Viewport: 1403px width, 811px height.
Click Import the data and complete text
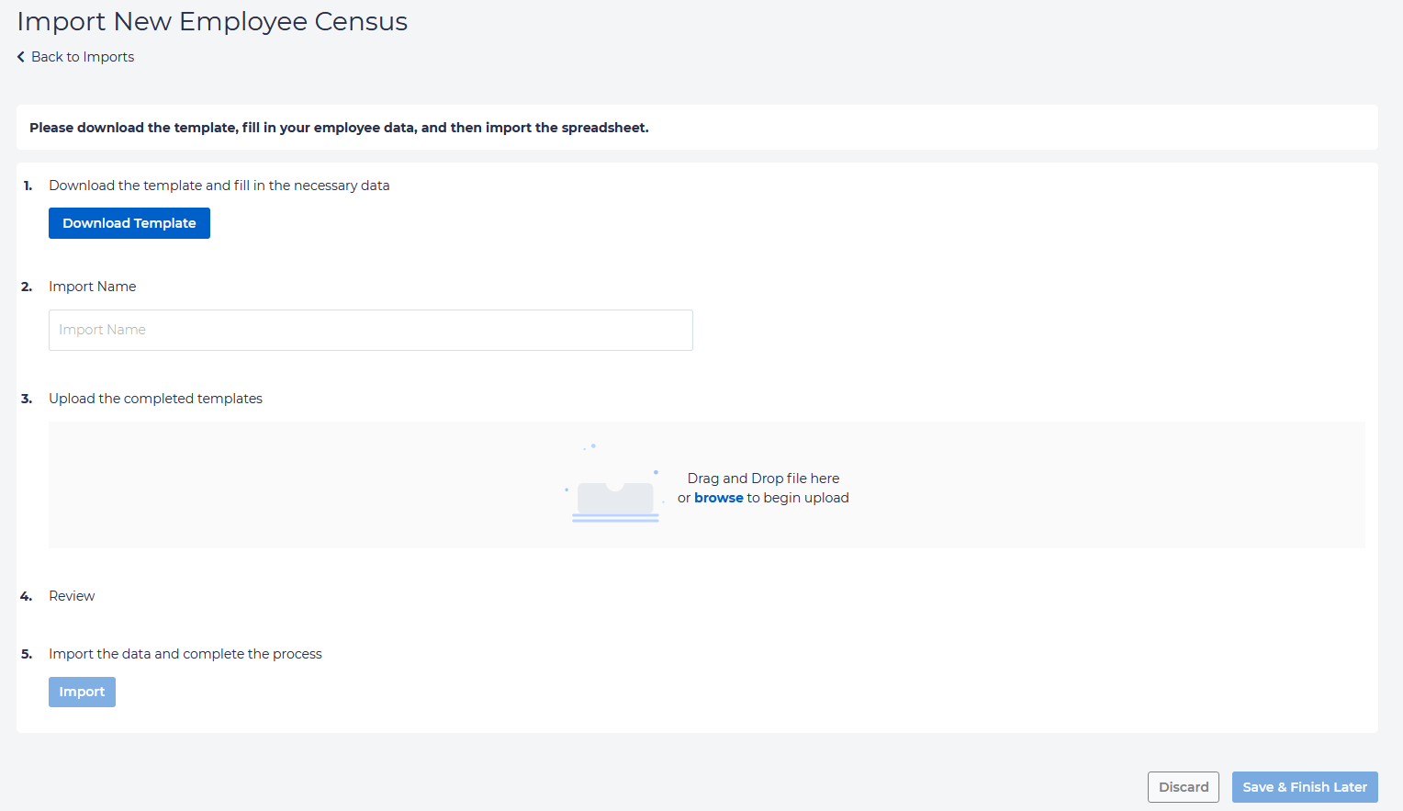(x=185, y=654)
